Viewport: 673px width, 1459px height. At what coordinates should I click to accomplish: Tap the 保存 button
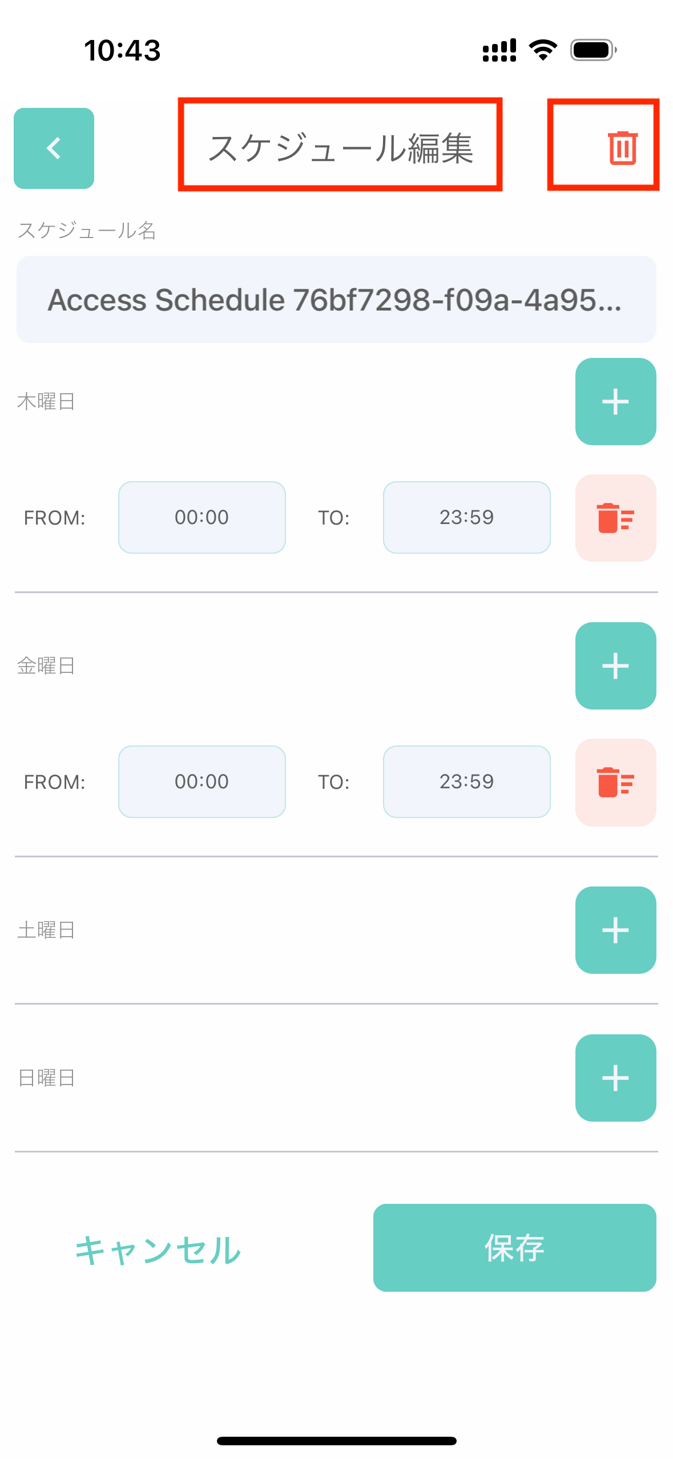[514, 1248]
